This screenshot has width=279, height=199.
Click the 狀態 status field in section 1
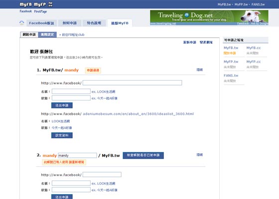tap(71, 98)
